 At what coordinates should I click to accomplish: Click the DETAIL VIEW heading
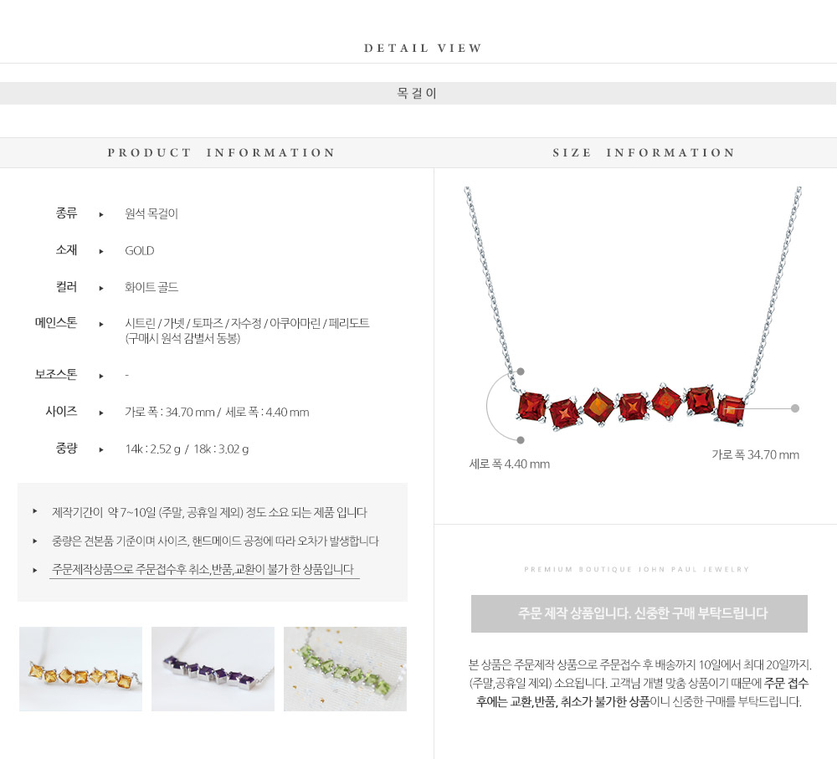point(423,48)
